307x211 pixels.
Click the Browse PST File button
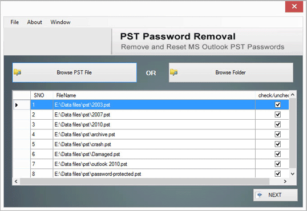(74, 72)
